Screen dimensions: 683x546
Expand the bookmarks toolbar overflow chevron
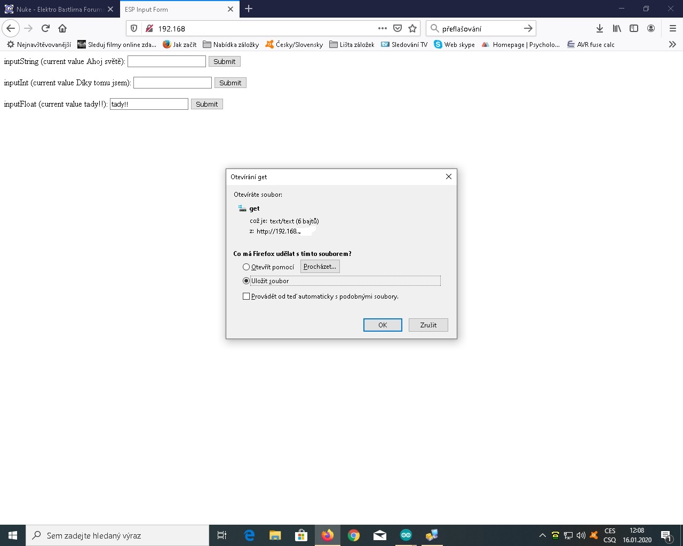coord(672,44)
